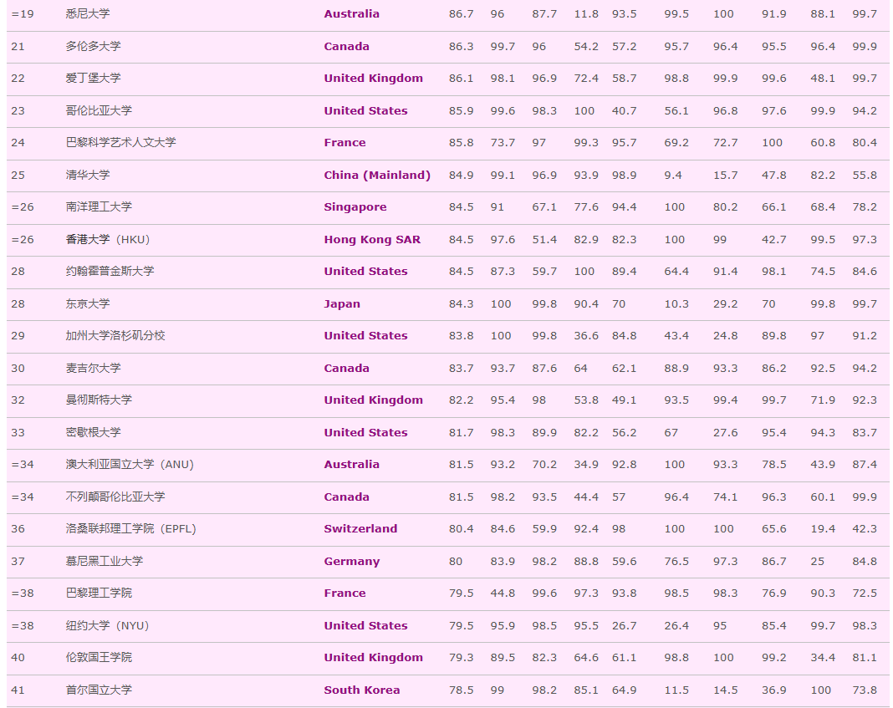The width and height of the screenshot is (893, 708).
Task: Open Hong Kong SAR country link
Action: (x=372, y=240)
